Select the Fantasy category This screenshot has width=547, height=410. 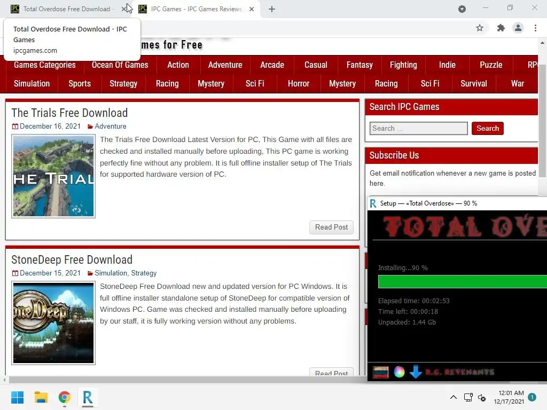click(360, 65)
